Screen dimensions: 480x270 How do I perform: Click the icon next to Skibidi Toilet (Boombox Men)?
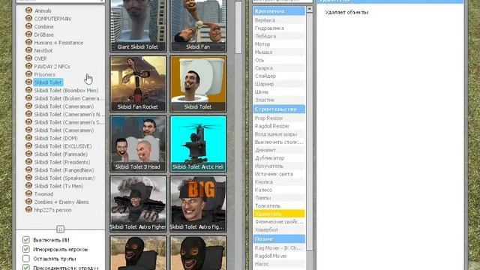[x=28, y=90]
